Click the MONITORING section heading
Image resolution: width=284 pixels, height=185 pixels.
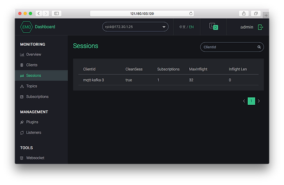pos(33,44)
